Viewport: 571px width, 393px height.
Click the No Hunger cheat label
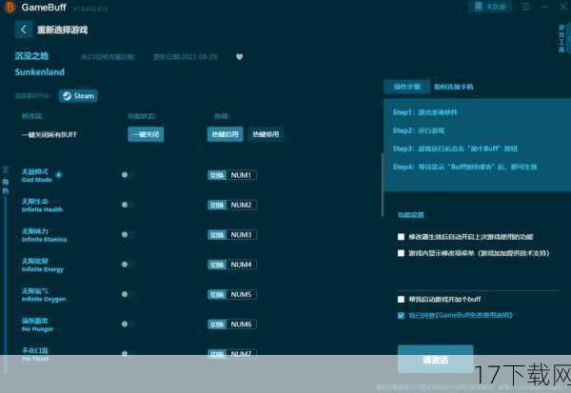point(37,324)
